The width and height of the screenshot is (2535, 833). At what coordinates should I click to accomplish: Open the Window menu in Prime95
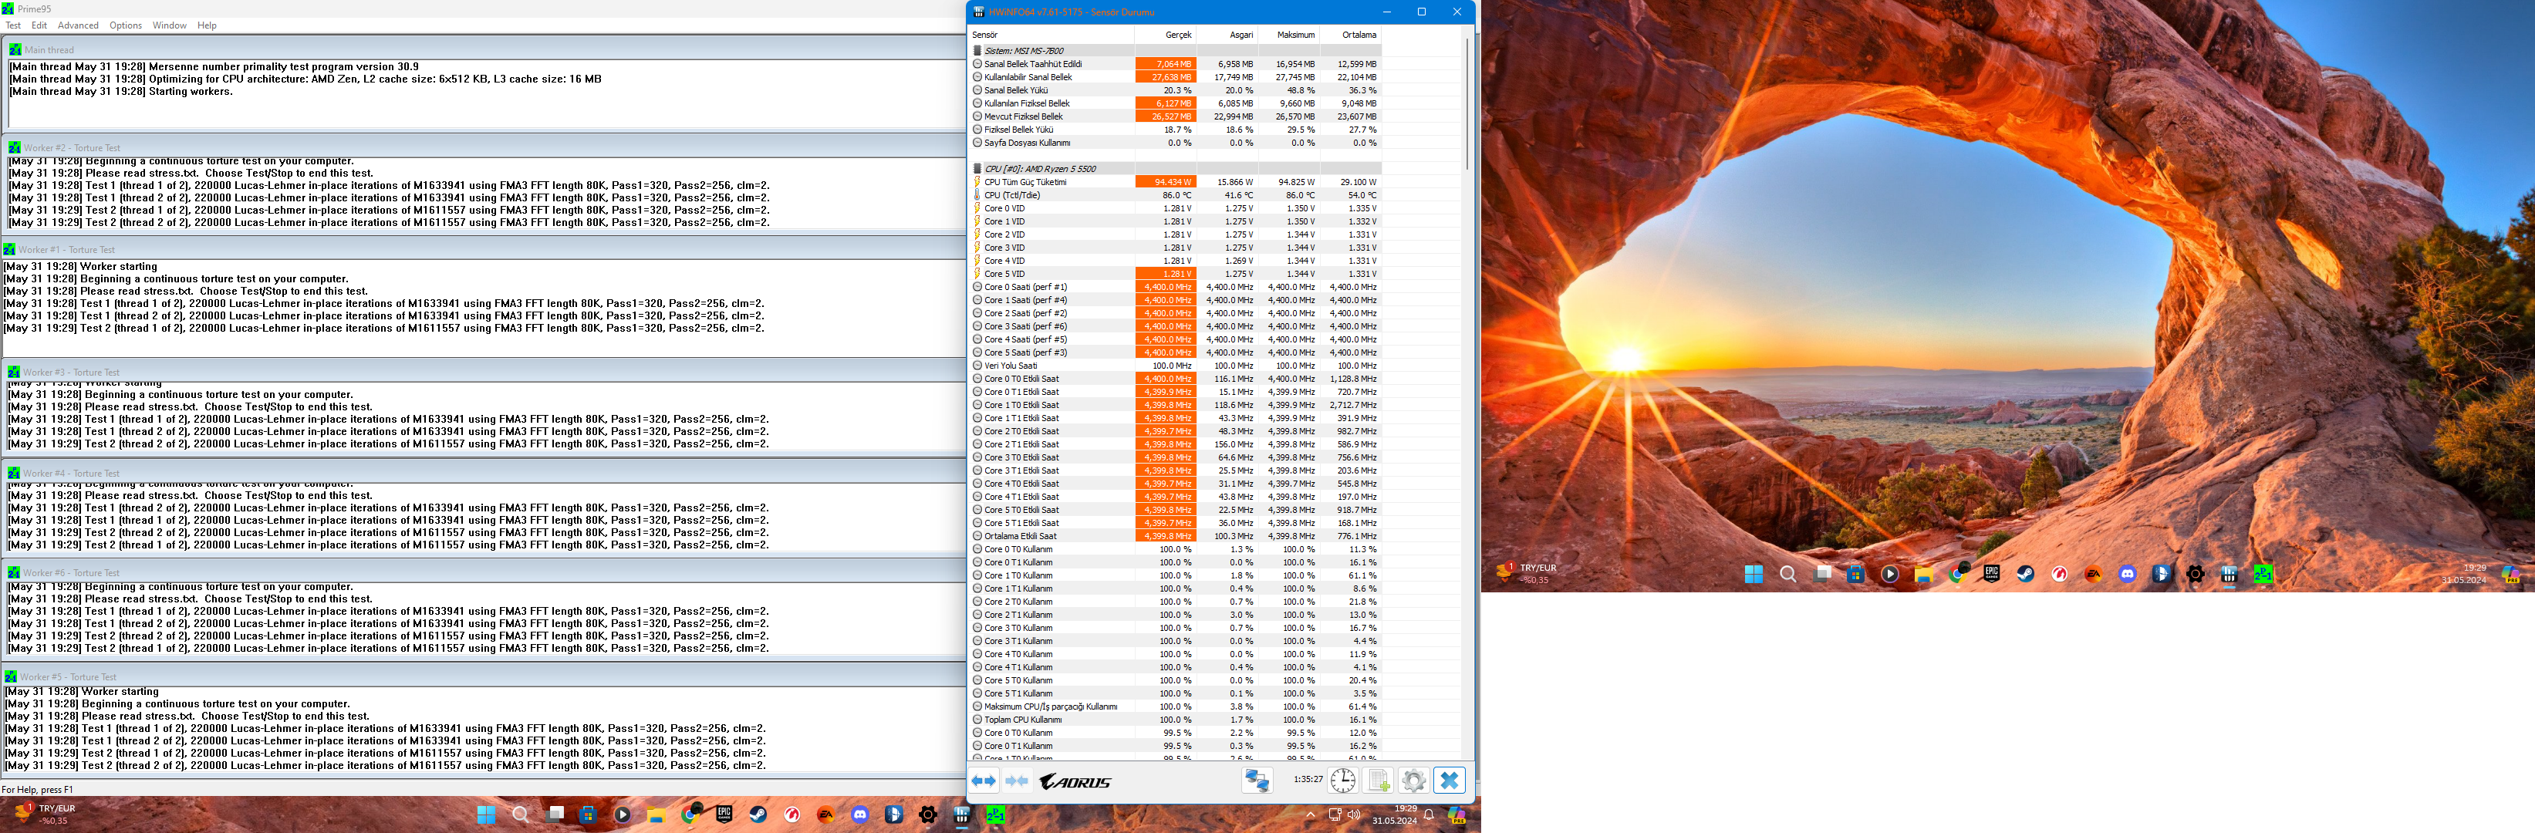click(169, 25)
